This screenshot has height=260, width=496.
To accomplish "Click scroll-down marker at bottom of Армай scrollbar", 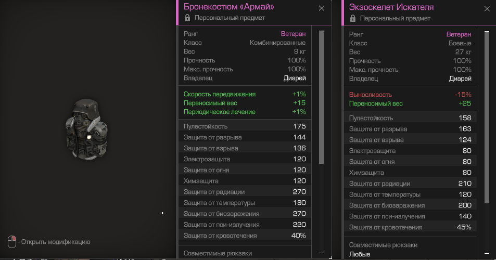I will click(321, 253).
